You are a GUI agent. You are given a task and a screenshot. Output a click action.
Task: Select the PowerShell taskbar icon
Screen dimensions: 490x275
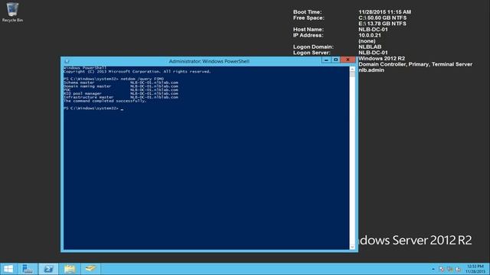(48, 269)
